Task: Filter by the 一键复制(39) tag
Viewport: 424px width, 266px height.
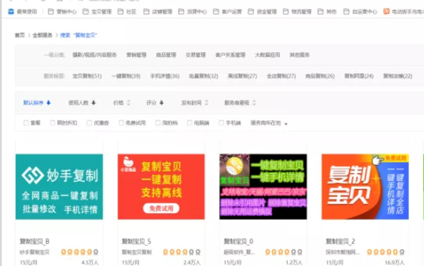Action: point(126,76)
